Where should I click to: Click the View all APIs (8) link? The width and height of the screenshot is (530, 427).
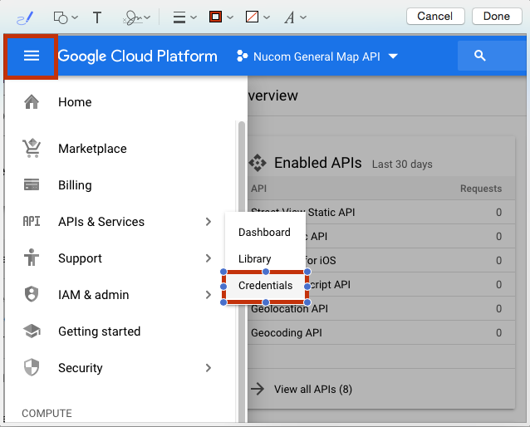click(x=312, y=389)
